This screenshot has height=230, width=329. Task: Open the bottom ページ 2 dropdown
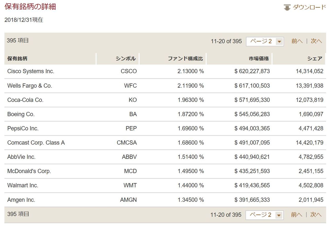(264, 215)
